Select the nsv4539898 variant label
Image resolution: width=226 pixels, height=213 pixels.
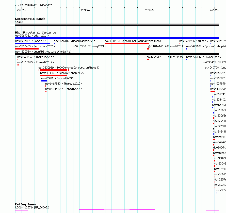218,84
